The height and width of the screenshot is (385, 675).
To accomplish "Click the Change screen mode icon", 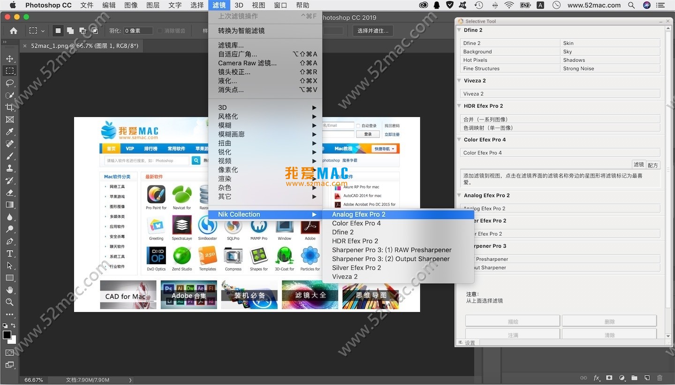I will (x=9, y=365).
